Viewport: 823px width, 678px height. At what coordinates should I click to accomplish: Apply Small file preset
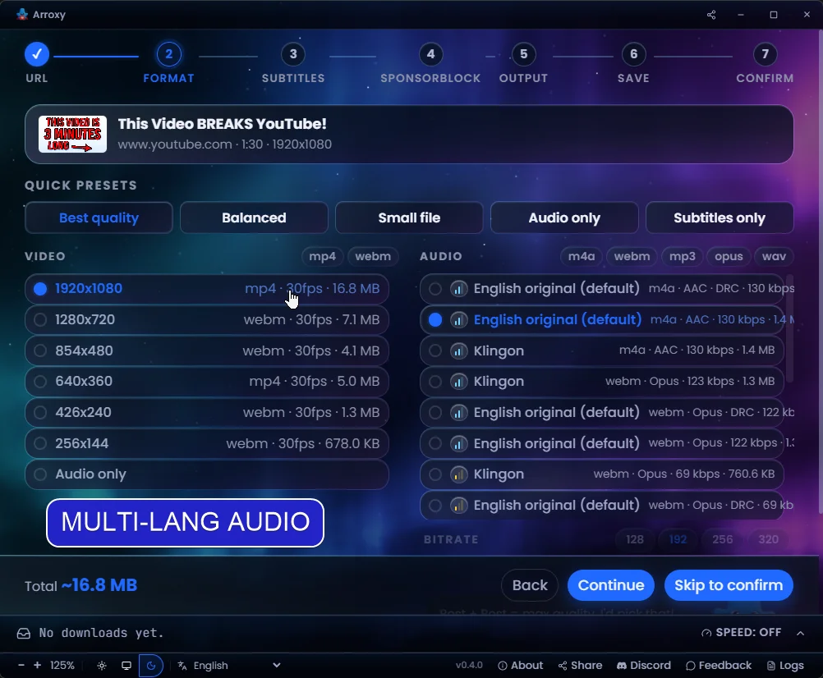click(409, 218)
